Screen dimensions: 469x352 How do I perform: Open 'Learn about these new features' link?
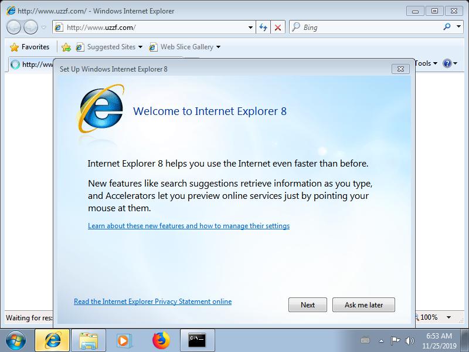[189, 226]
